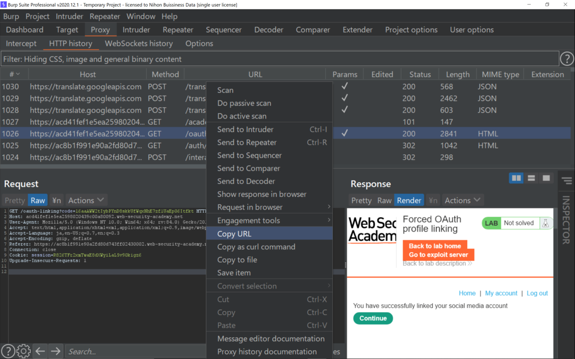The height and width of the screenshot is (359, 575).
Task: Sort by the Status column header
Action: (420, 74)
